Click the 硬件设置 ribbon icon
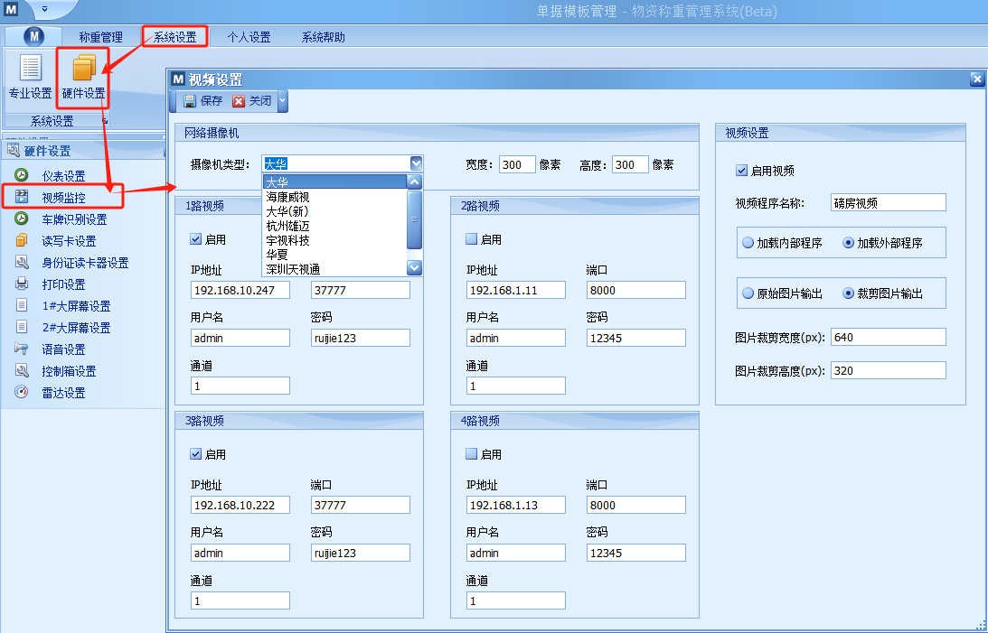 (x=84, y=68)
